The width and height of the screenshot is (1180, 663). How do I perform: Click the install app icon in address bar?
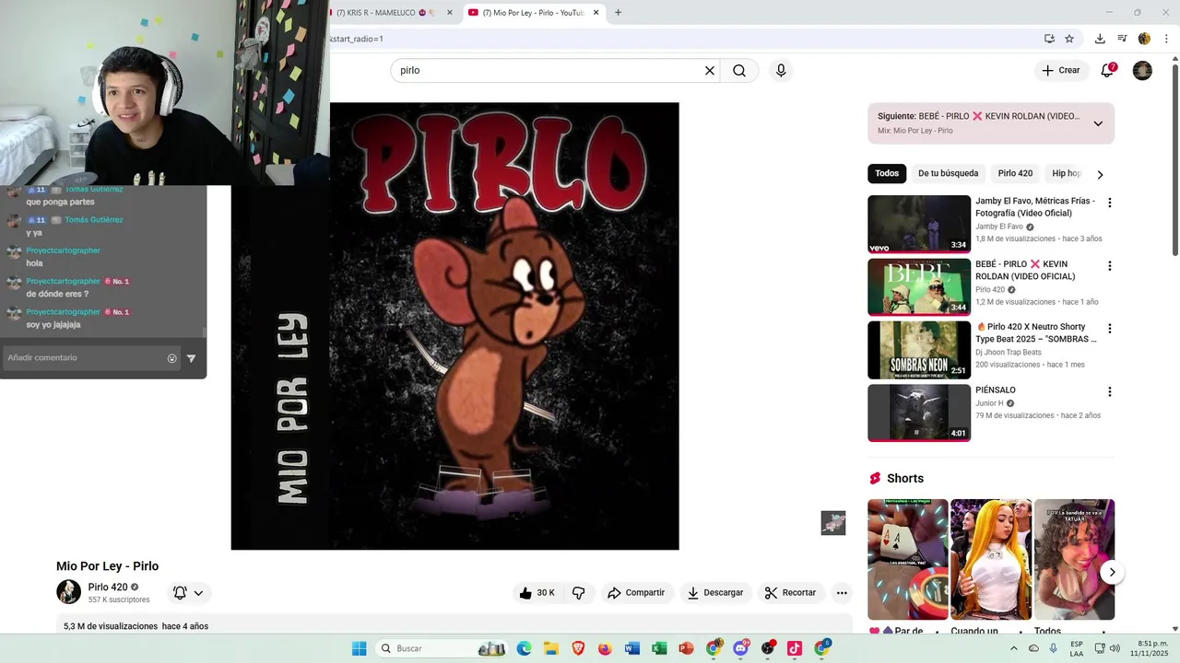(x=1049, y=39)
